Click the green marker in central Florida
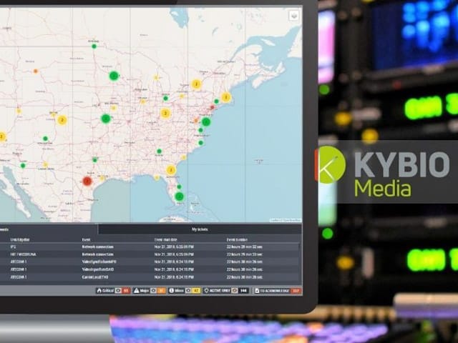458x343 pixels. [x=179, y=187]
